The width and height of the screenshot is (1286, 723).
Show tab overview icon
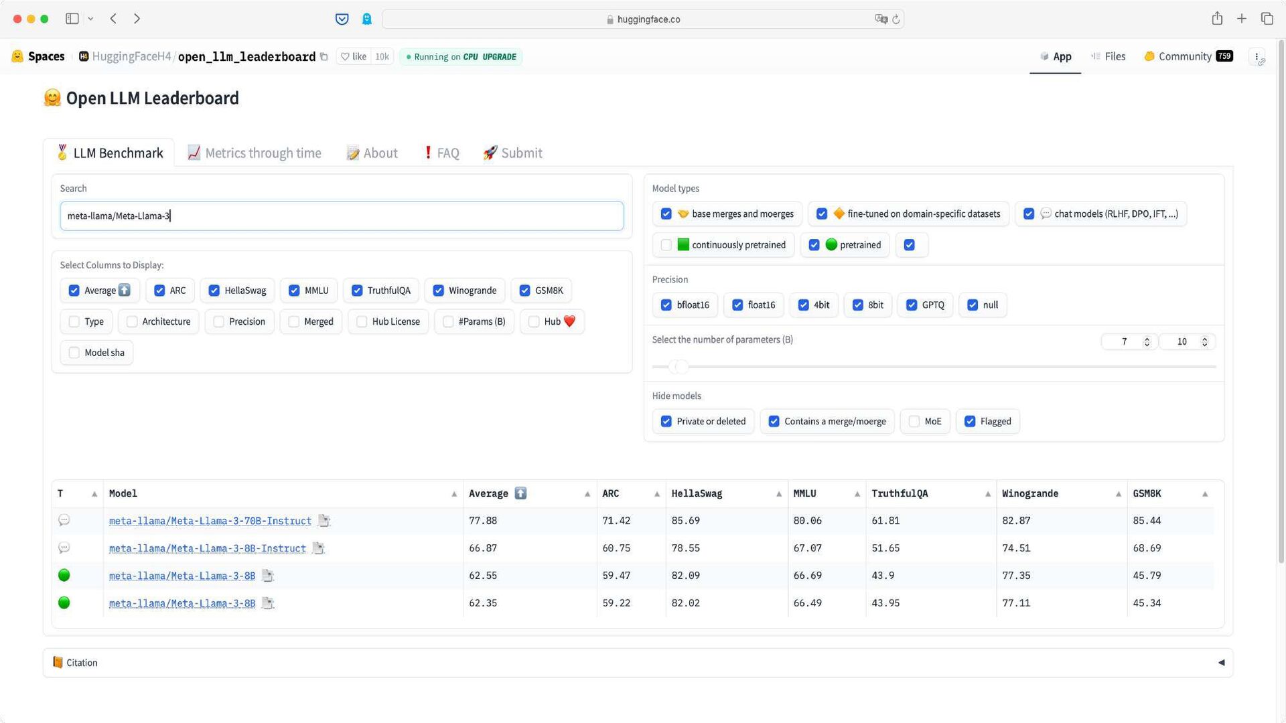tap(1267, 19)
